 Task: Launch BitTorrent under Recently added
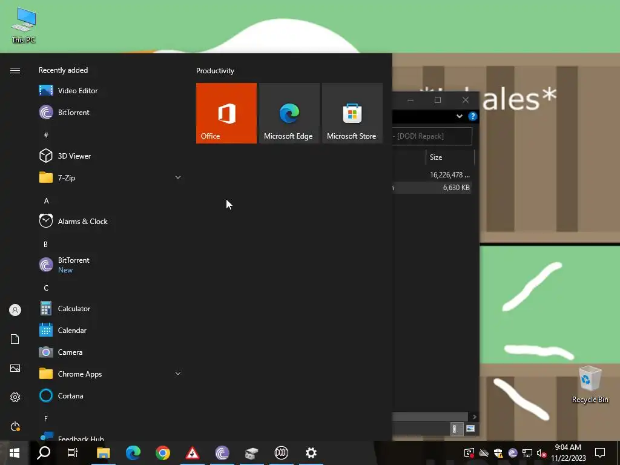(110, 112)
